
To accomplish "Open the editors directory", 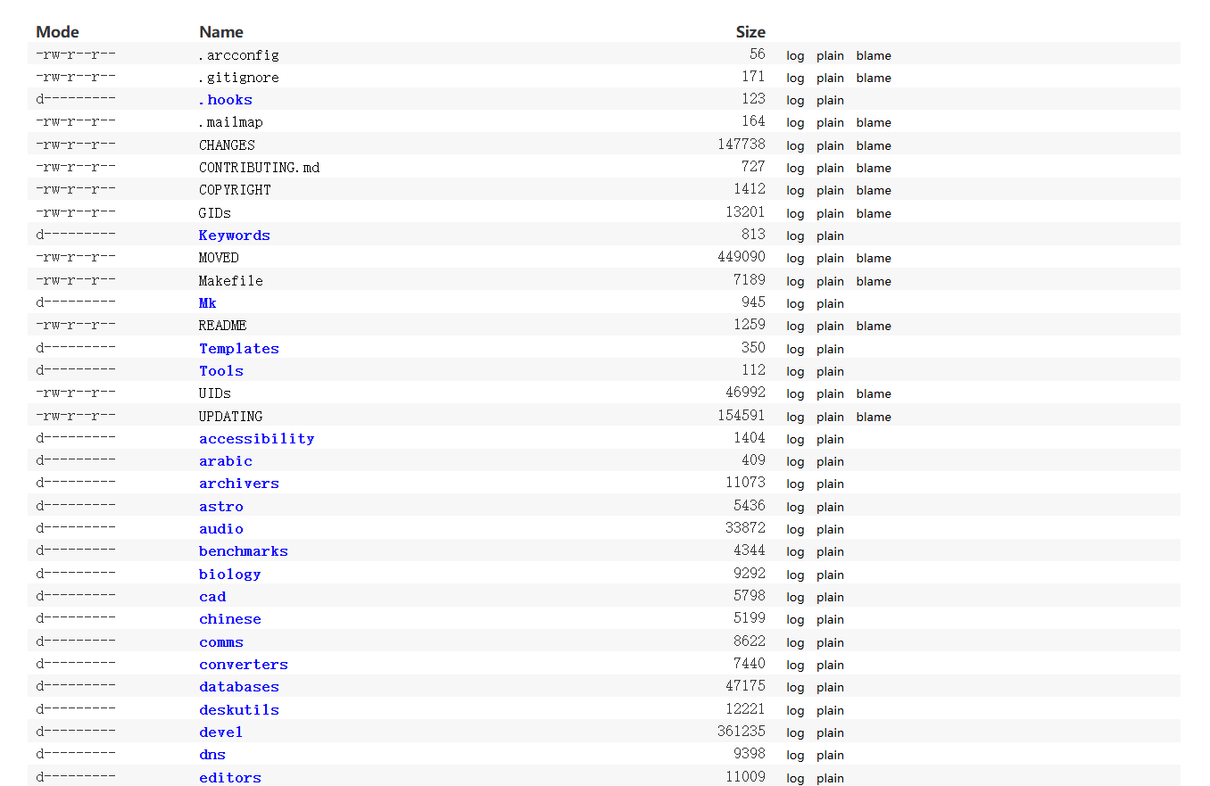I will click(x=229, y=778).
